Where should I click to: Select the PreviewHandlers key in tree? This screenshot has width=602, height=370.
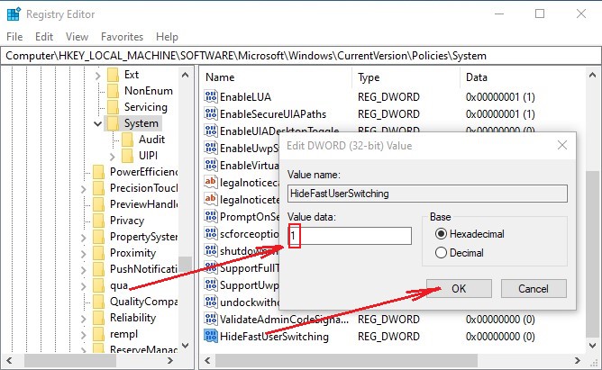click(x=143, y=204)
